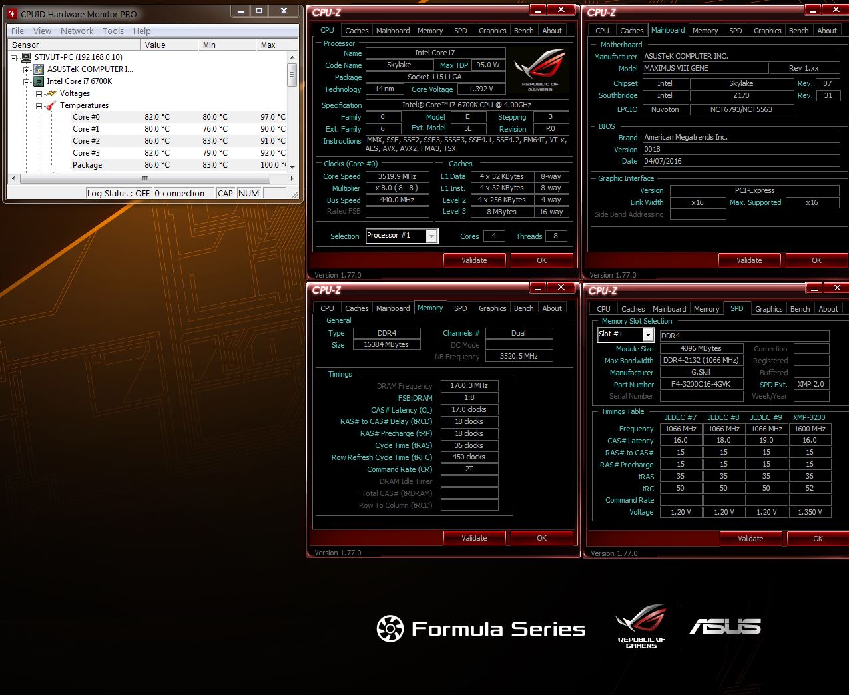Select SPD tab in Memory window

point(461,308)
